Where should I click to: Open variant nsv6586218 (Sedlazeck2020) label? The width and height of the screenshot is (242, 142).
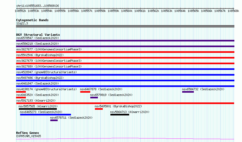click(x=38, y=44)
